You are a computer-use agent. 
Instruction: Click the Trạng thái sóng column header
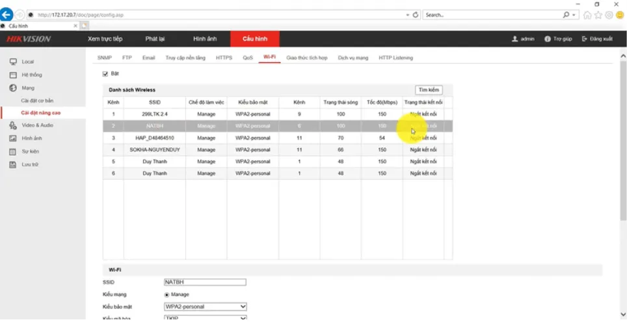(x=340, y=102)
